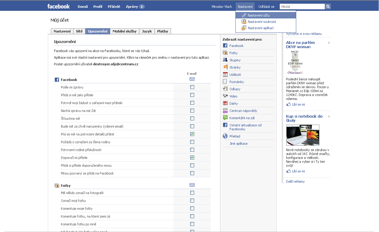
Task: Click the Miroslav Vlach profile link
Action: 222,7
